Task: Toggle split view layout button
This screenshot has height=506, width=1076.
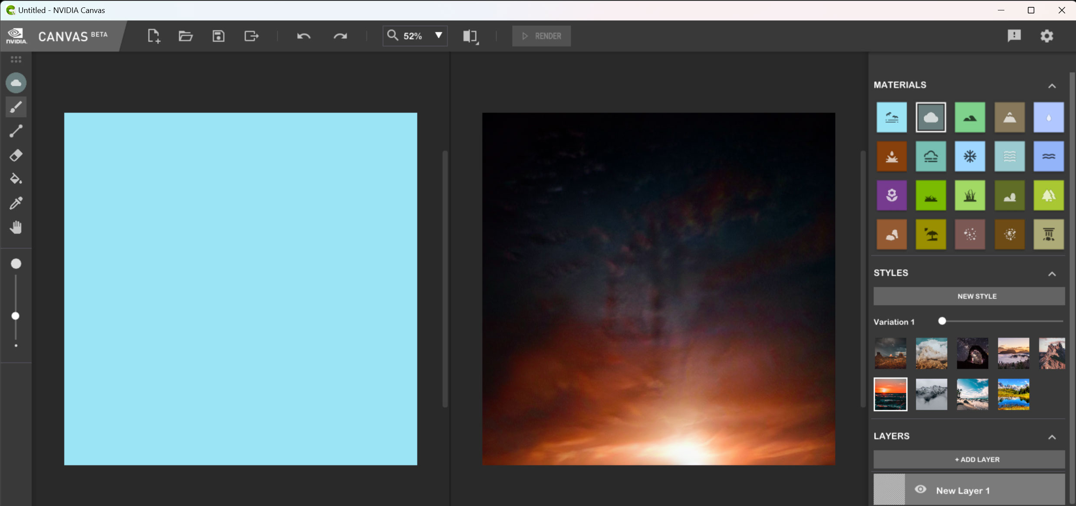Action: tap(470, 36)
